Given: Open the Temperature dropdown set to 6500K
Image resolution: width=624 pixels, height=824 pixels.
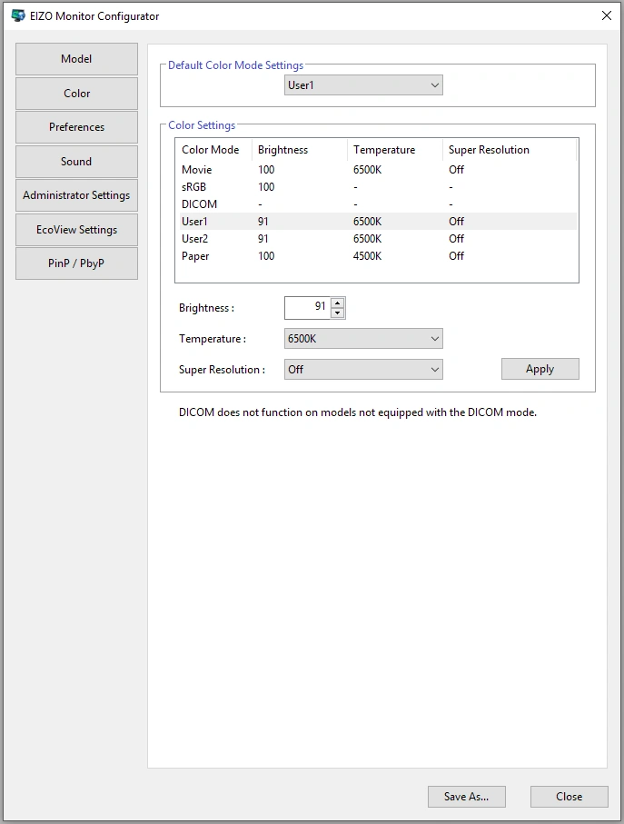Looking at the screenshot, I should [x=363, y=339].
